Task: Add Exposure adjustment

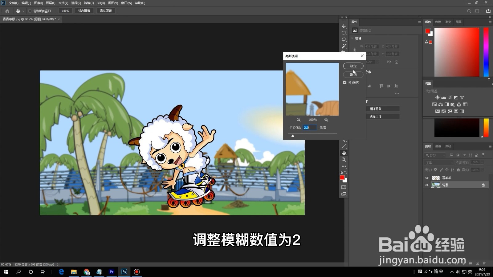Action: pos(456,98)
